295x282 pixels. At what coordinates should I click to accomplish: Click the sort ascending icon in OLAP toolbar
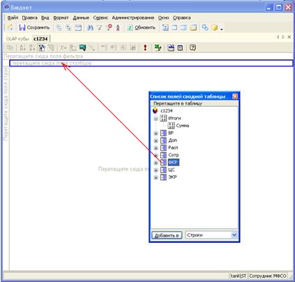22,47
